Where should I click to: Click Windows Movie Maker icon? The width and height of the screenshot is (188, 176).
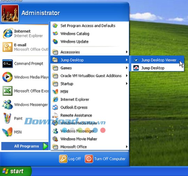55,139
